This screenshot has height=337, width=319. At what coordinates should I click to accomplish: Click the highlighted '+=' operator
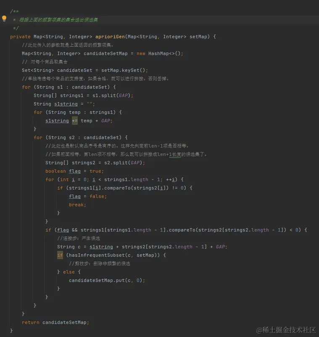(74, 121)
